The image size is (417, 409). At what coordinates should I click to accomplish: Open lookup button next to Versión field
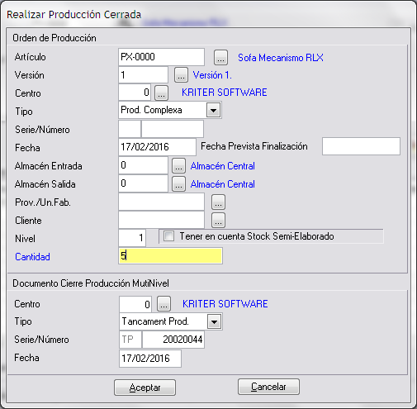(181, 74)
